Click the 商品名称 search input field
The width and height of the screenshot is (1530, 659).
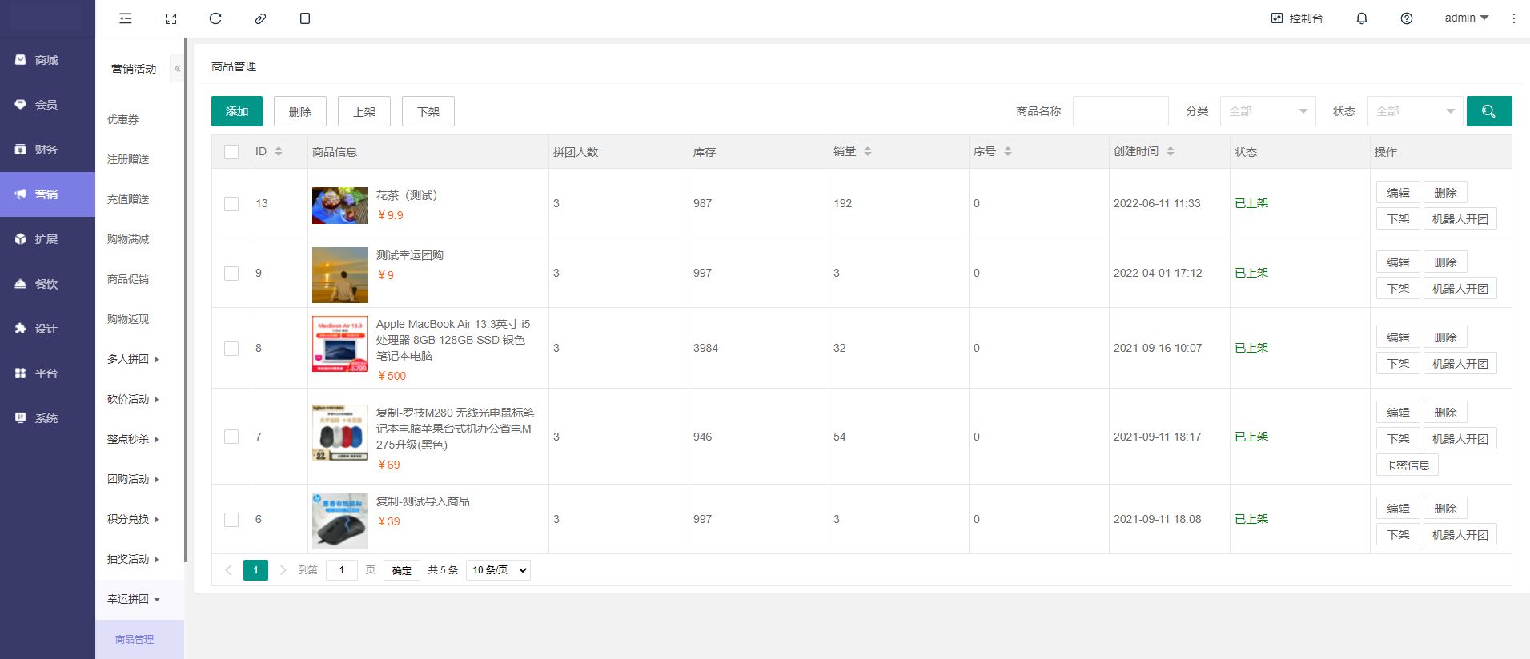point(1120,111)
